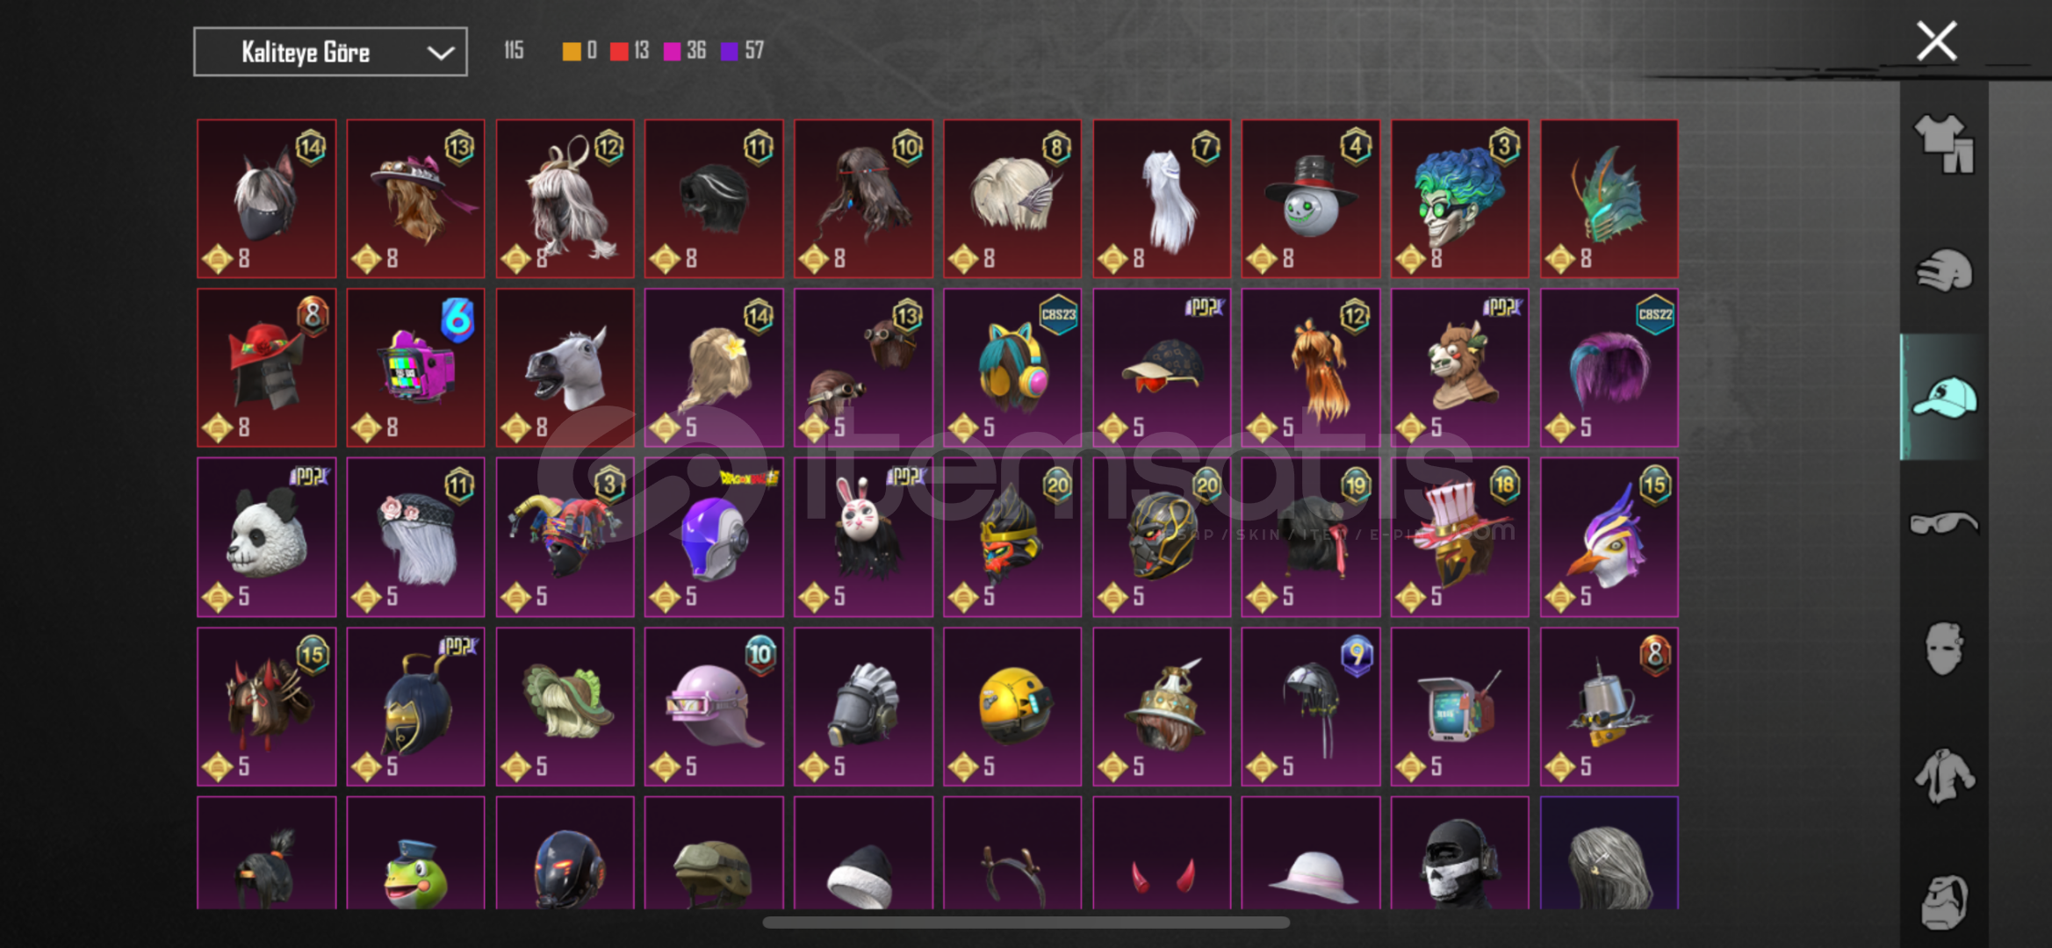
Task: Select the gloves category in sidebar
Action: coord(1943,270)
